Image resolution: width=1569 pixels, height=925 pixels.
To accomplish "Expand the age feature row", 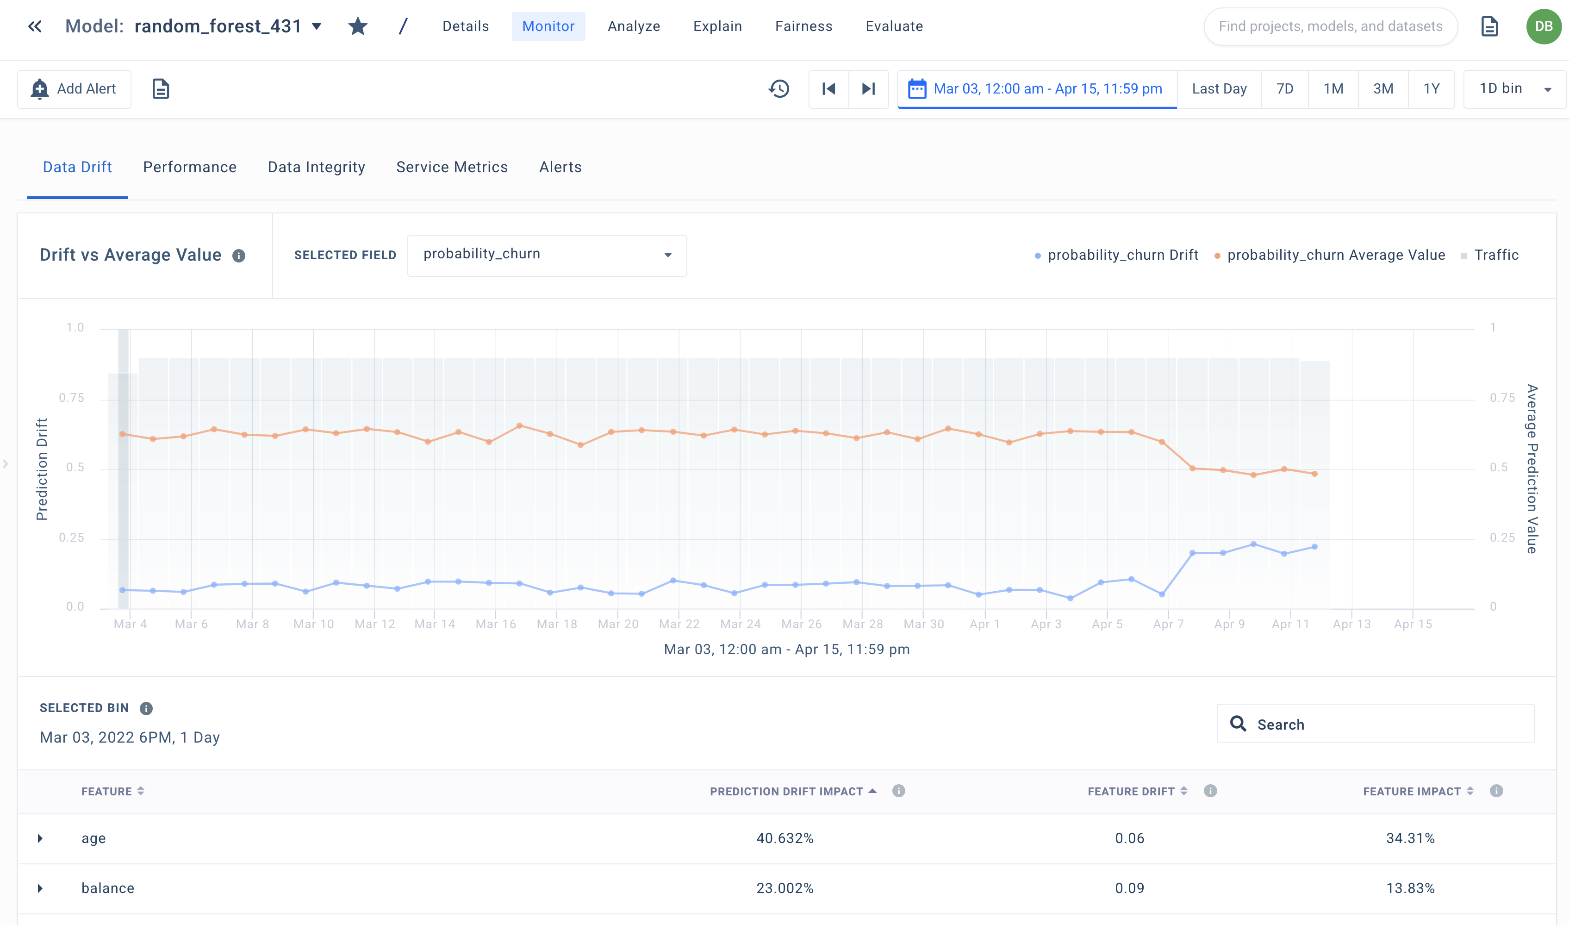I will pos(41,838).
